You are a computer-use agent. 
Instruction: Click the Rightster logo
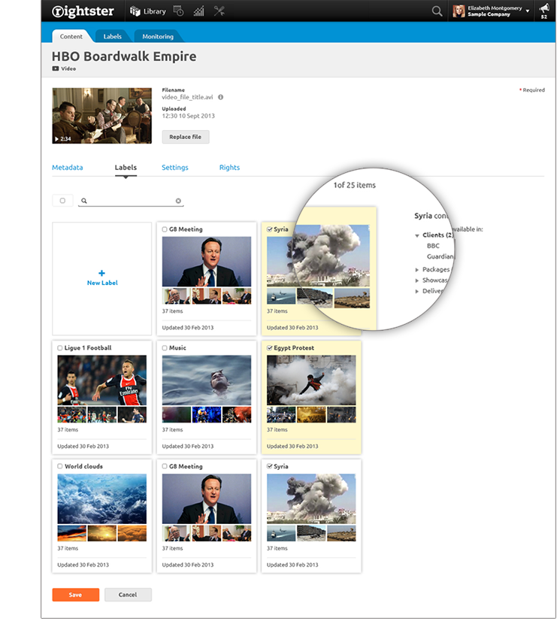83,11
